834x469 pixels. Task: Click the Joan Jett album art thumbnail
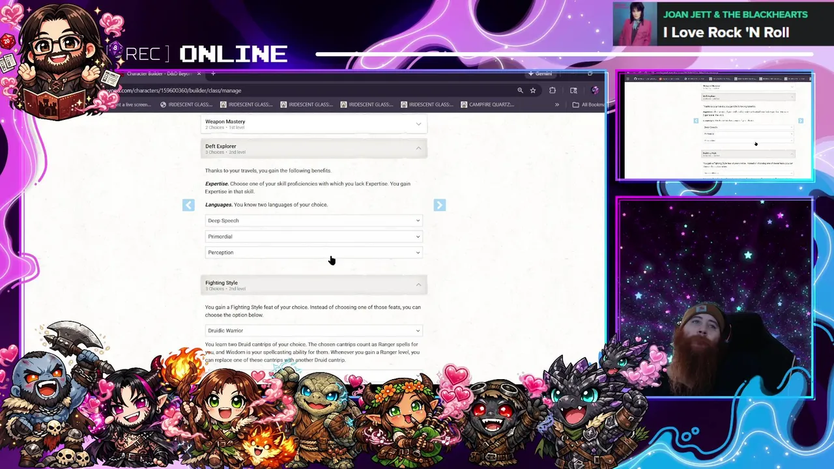point(634,24)
